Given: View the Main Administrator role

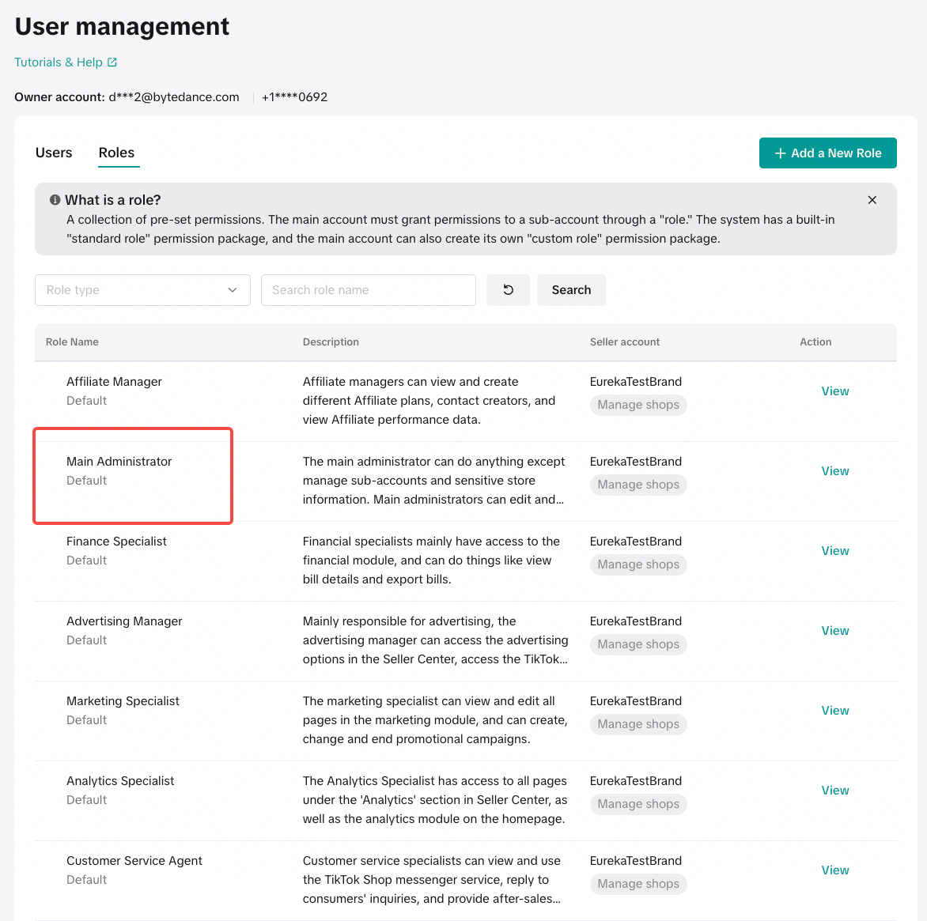Looking at the screenshot, I should [x=834, y=471].
